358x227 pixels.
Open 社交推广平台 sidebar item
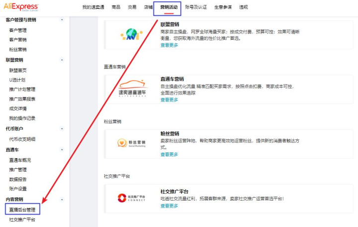pyautogui.click(x=22, y=220)
